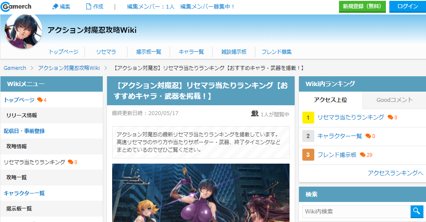Image resolution: width=426 pixels, height=222 pixels.
Task: Open キャラクター一覧 in Wiki menu sidebar
Action: click(24, 193)
